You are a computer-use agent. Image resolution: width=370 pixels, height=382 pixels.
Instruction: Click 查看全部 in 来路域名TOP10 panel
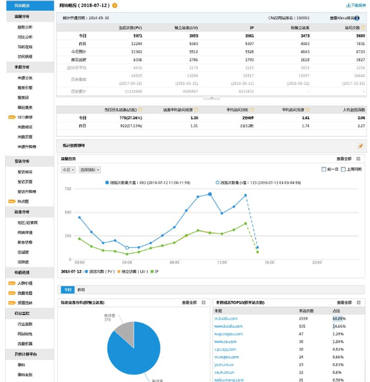pyautogui.click(x=344, y=303)
